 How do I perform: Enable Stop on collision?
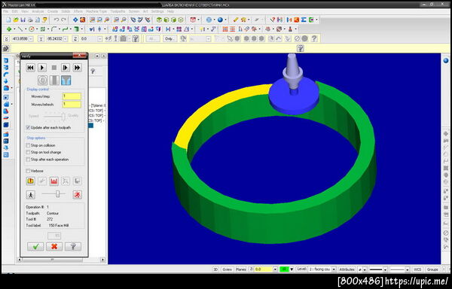29,145
